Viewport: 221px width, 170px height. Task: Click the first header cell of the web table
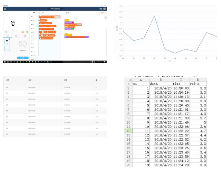(x=15, y=80)
